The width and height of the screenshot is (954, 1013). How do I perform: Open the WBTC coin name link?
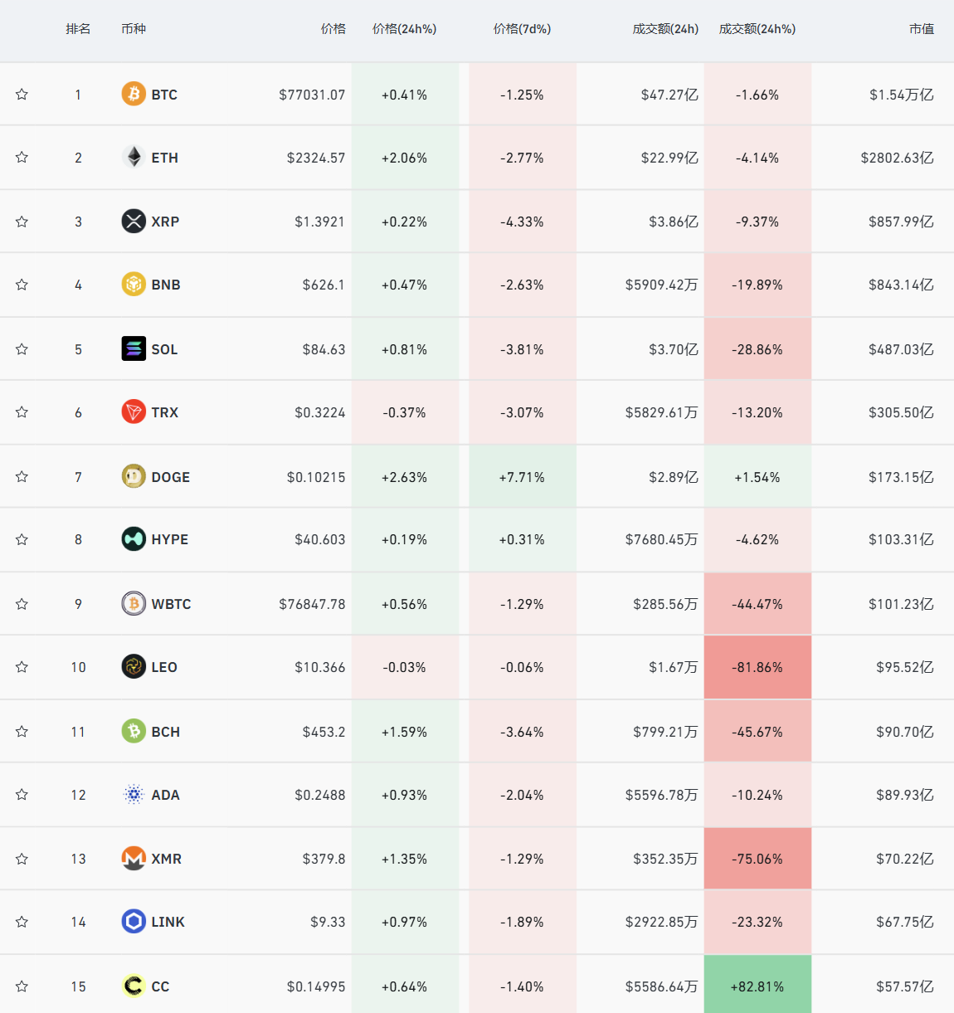tap(171, 604)
